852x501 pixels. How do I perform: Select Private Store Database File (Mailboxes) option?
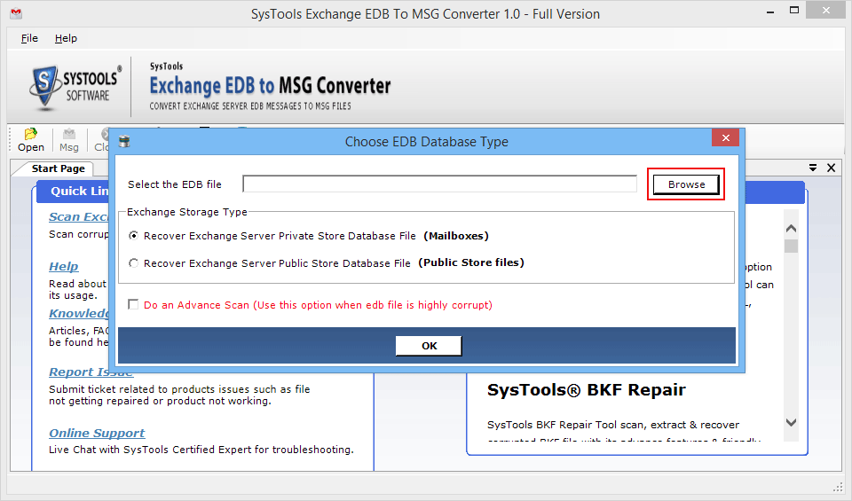click(x=133, y=236)
